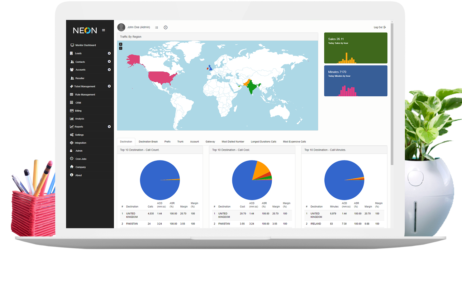Open Rate Management in the sidebar
The width and height of the screenshot is (462, 289).
85,94
